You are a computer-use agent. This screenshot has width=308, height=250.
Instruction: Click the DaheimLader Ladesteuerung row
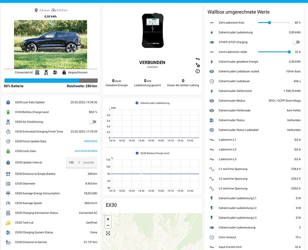click(255, 227)
